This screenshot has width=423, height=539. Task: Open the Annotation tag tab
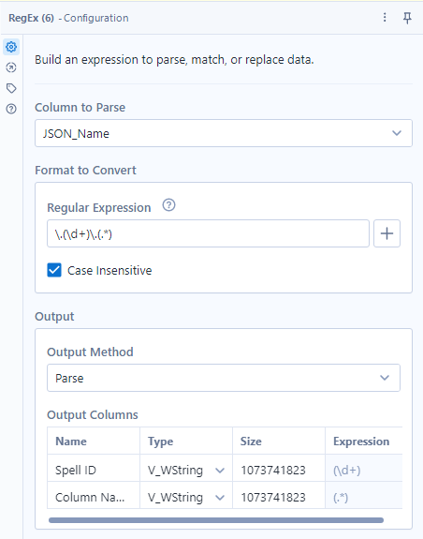(x=11, y=88)
